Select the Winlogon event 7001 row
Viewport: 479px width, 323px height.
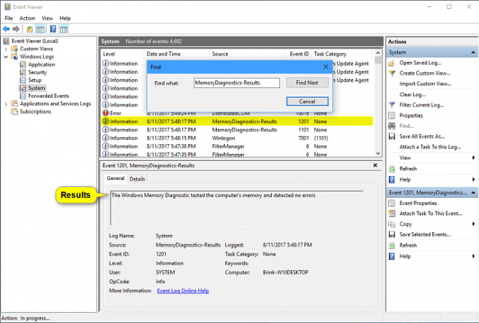point(237,138)
